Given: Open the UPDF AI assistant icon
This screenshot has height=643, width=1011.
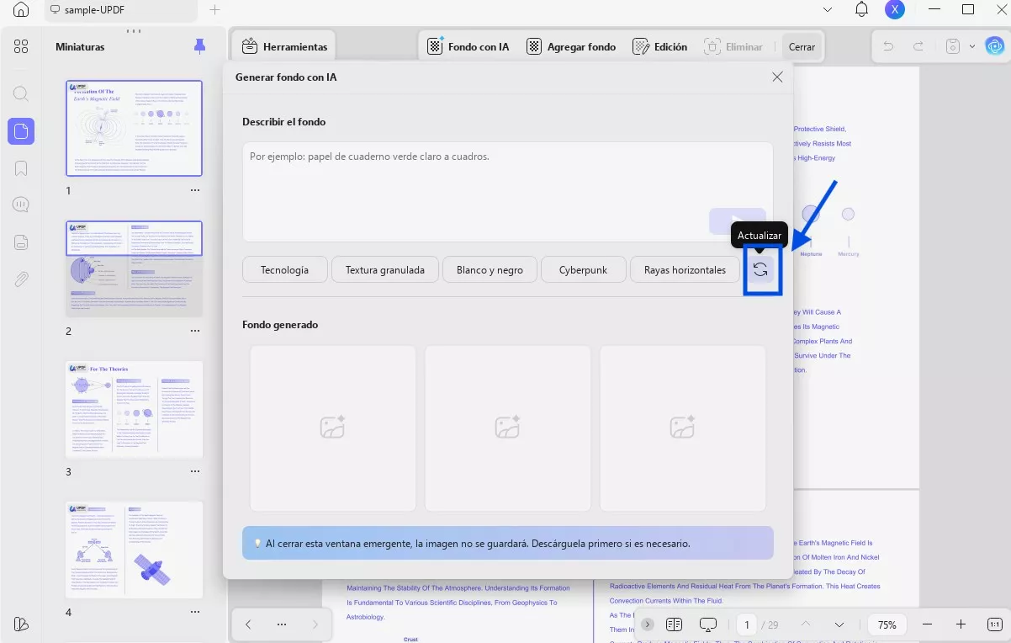Looking at the screenshot, I should pos(993,46).
